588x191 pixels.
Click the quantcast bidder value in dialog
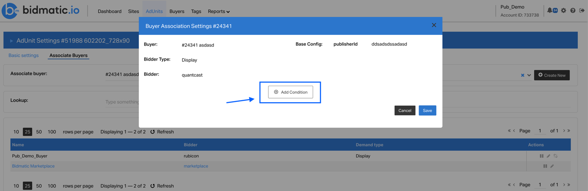pyautogui.click(x=192, y=75)
